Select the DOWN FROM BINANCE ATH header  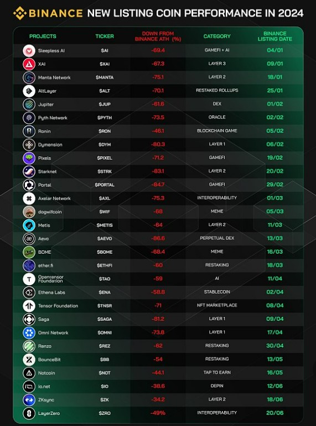coord(158,37)
